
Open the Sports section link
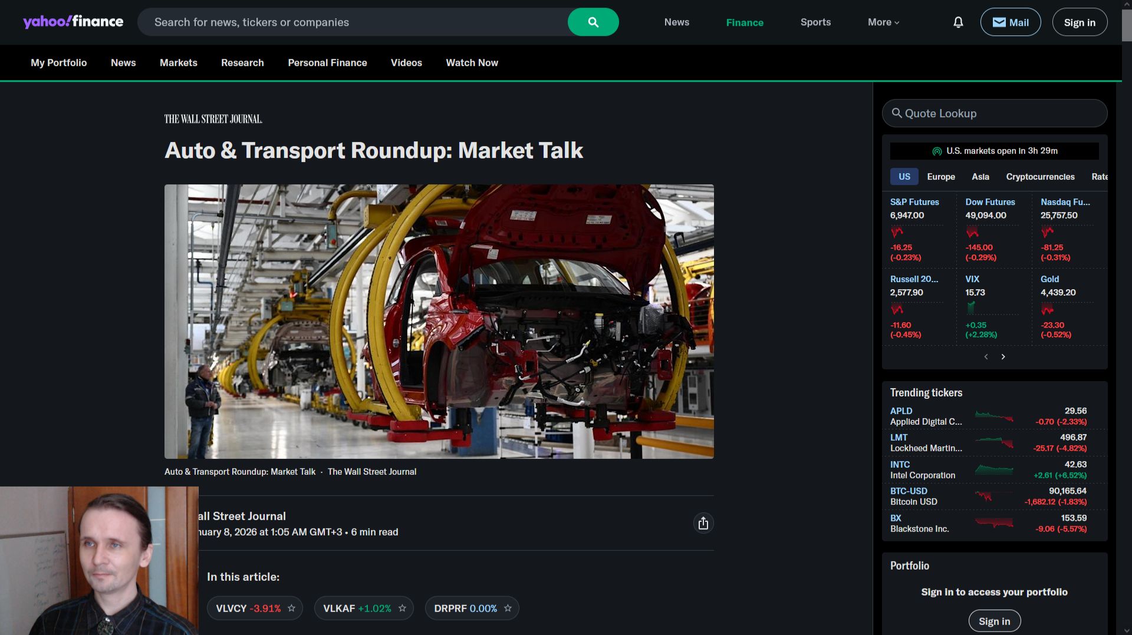tap(815, 22)
